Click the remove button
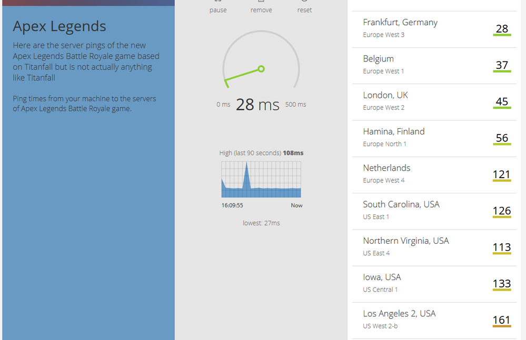526x340 pixels. (261, 9)
